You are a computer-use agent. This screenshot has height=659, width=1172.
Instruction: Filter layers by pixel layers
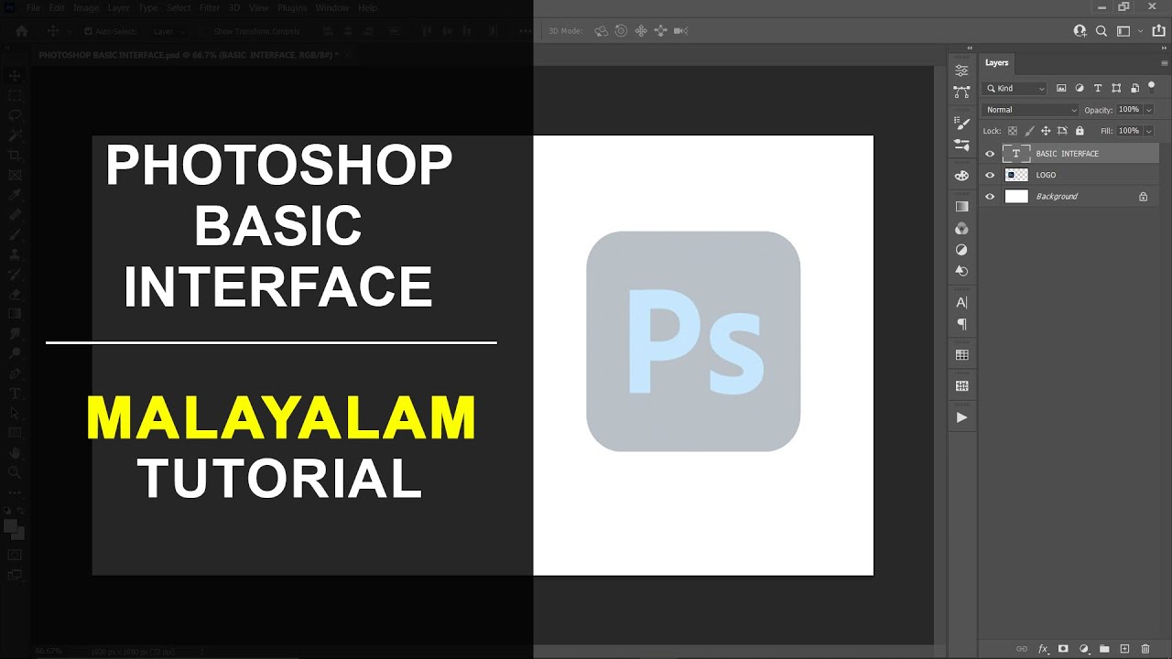pyautogui.click(x=1061, y=89)
